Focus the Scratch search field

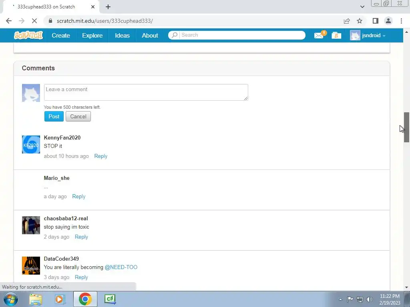[242, 35]
